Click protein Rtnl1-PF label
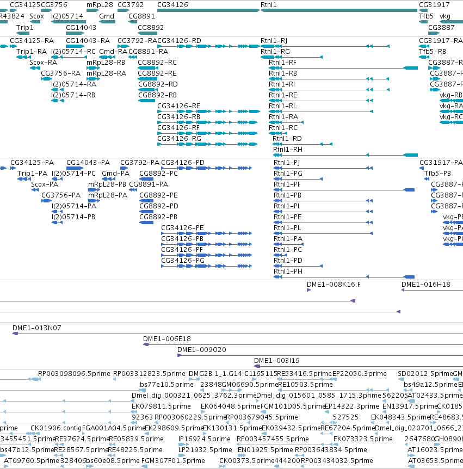The height and width of the screenshot is (469, 463). [287, 184]
